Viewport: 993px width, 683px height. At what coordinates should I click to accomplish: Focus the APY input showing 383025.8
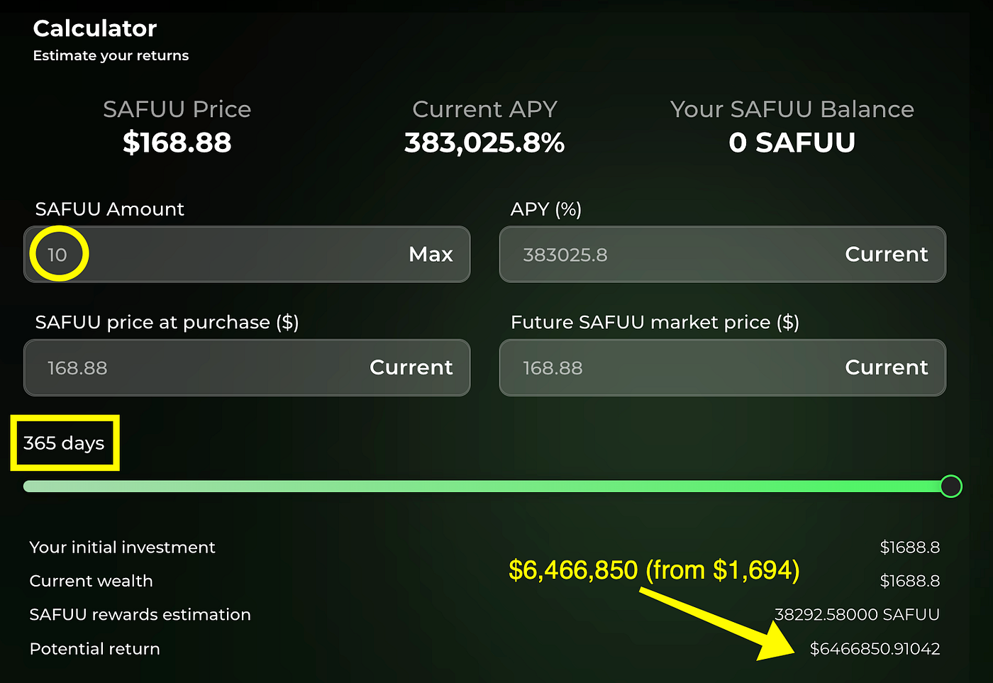point(723,254)
